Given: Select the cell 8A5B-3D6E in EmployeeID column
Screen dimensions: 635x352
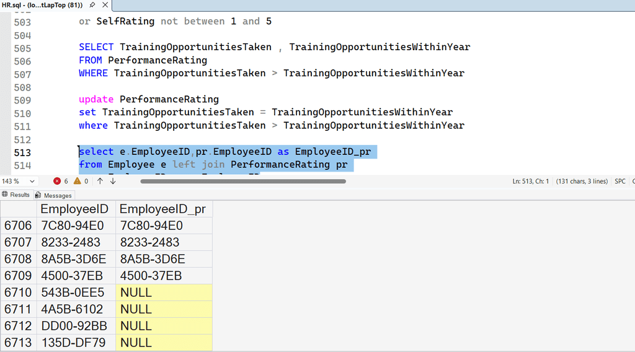Looking at the screenshot, I should (76, 259).
